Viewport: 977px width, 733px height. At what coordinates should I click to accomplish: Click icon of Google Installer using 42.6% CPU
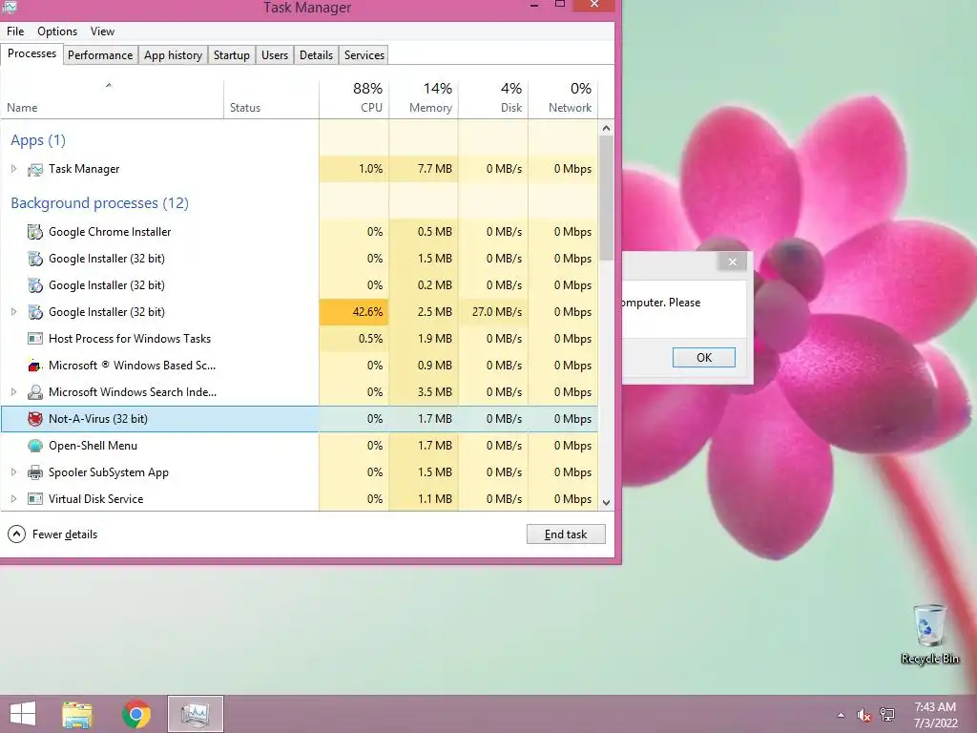(35, 312)
